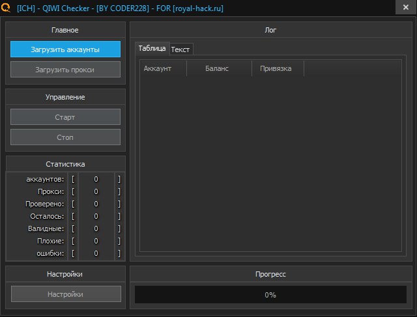Viewport: 417px width, 317px height.
Task: Click the Статистика panel heading
Action: [65, 164]
